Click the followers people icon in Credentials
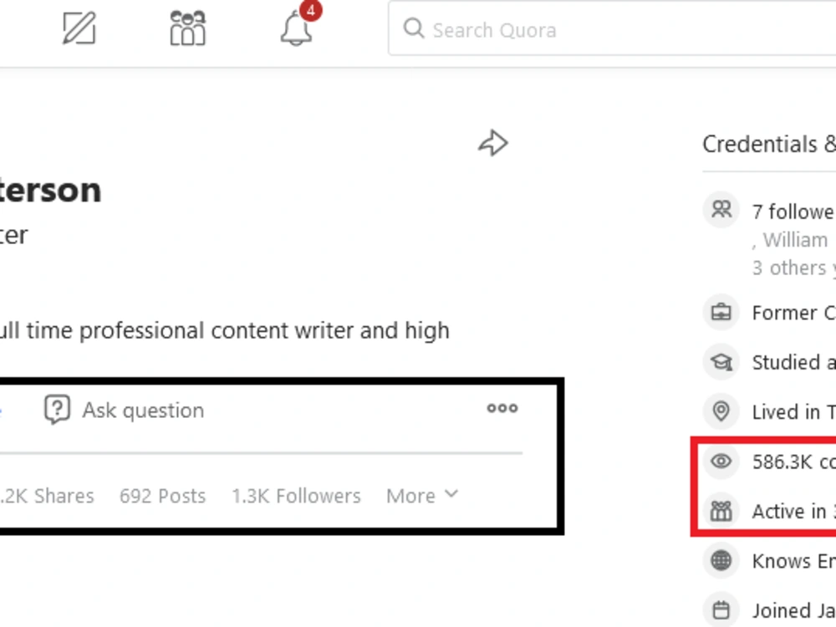This screenshot has height=627, width=836. pyautogui.click(x=721, y=210)
